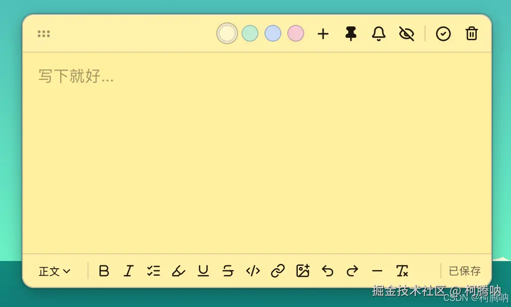Select the green note color
511x307 pixels.
click(x=250, y=34)
